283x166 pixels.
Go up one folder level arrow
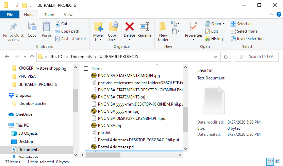tap(32, 57)
